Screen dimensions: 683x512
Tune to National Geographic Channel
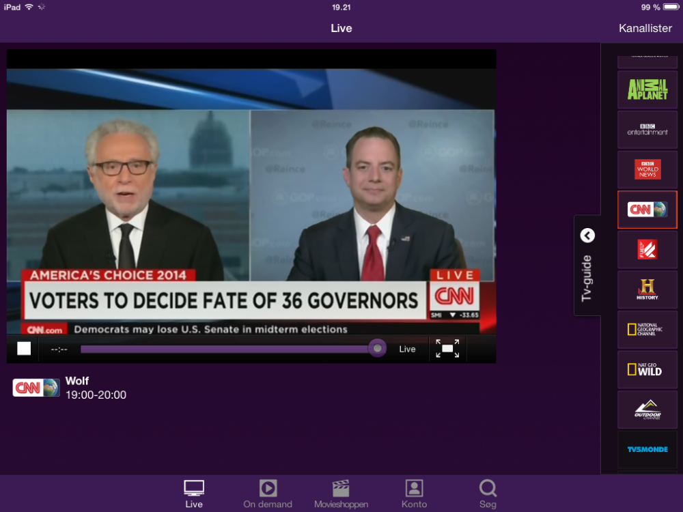[647, 330]
